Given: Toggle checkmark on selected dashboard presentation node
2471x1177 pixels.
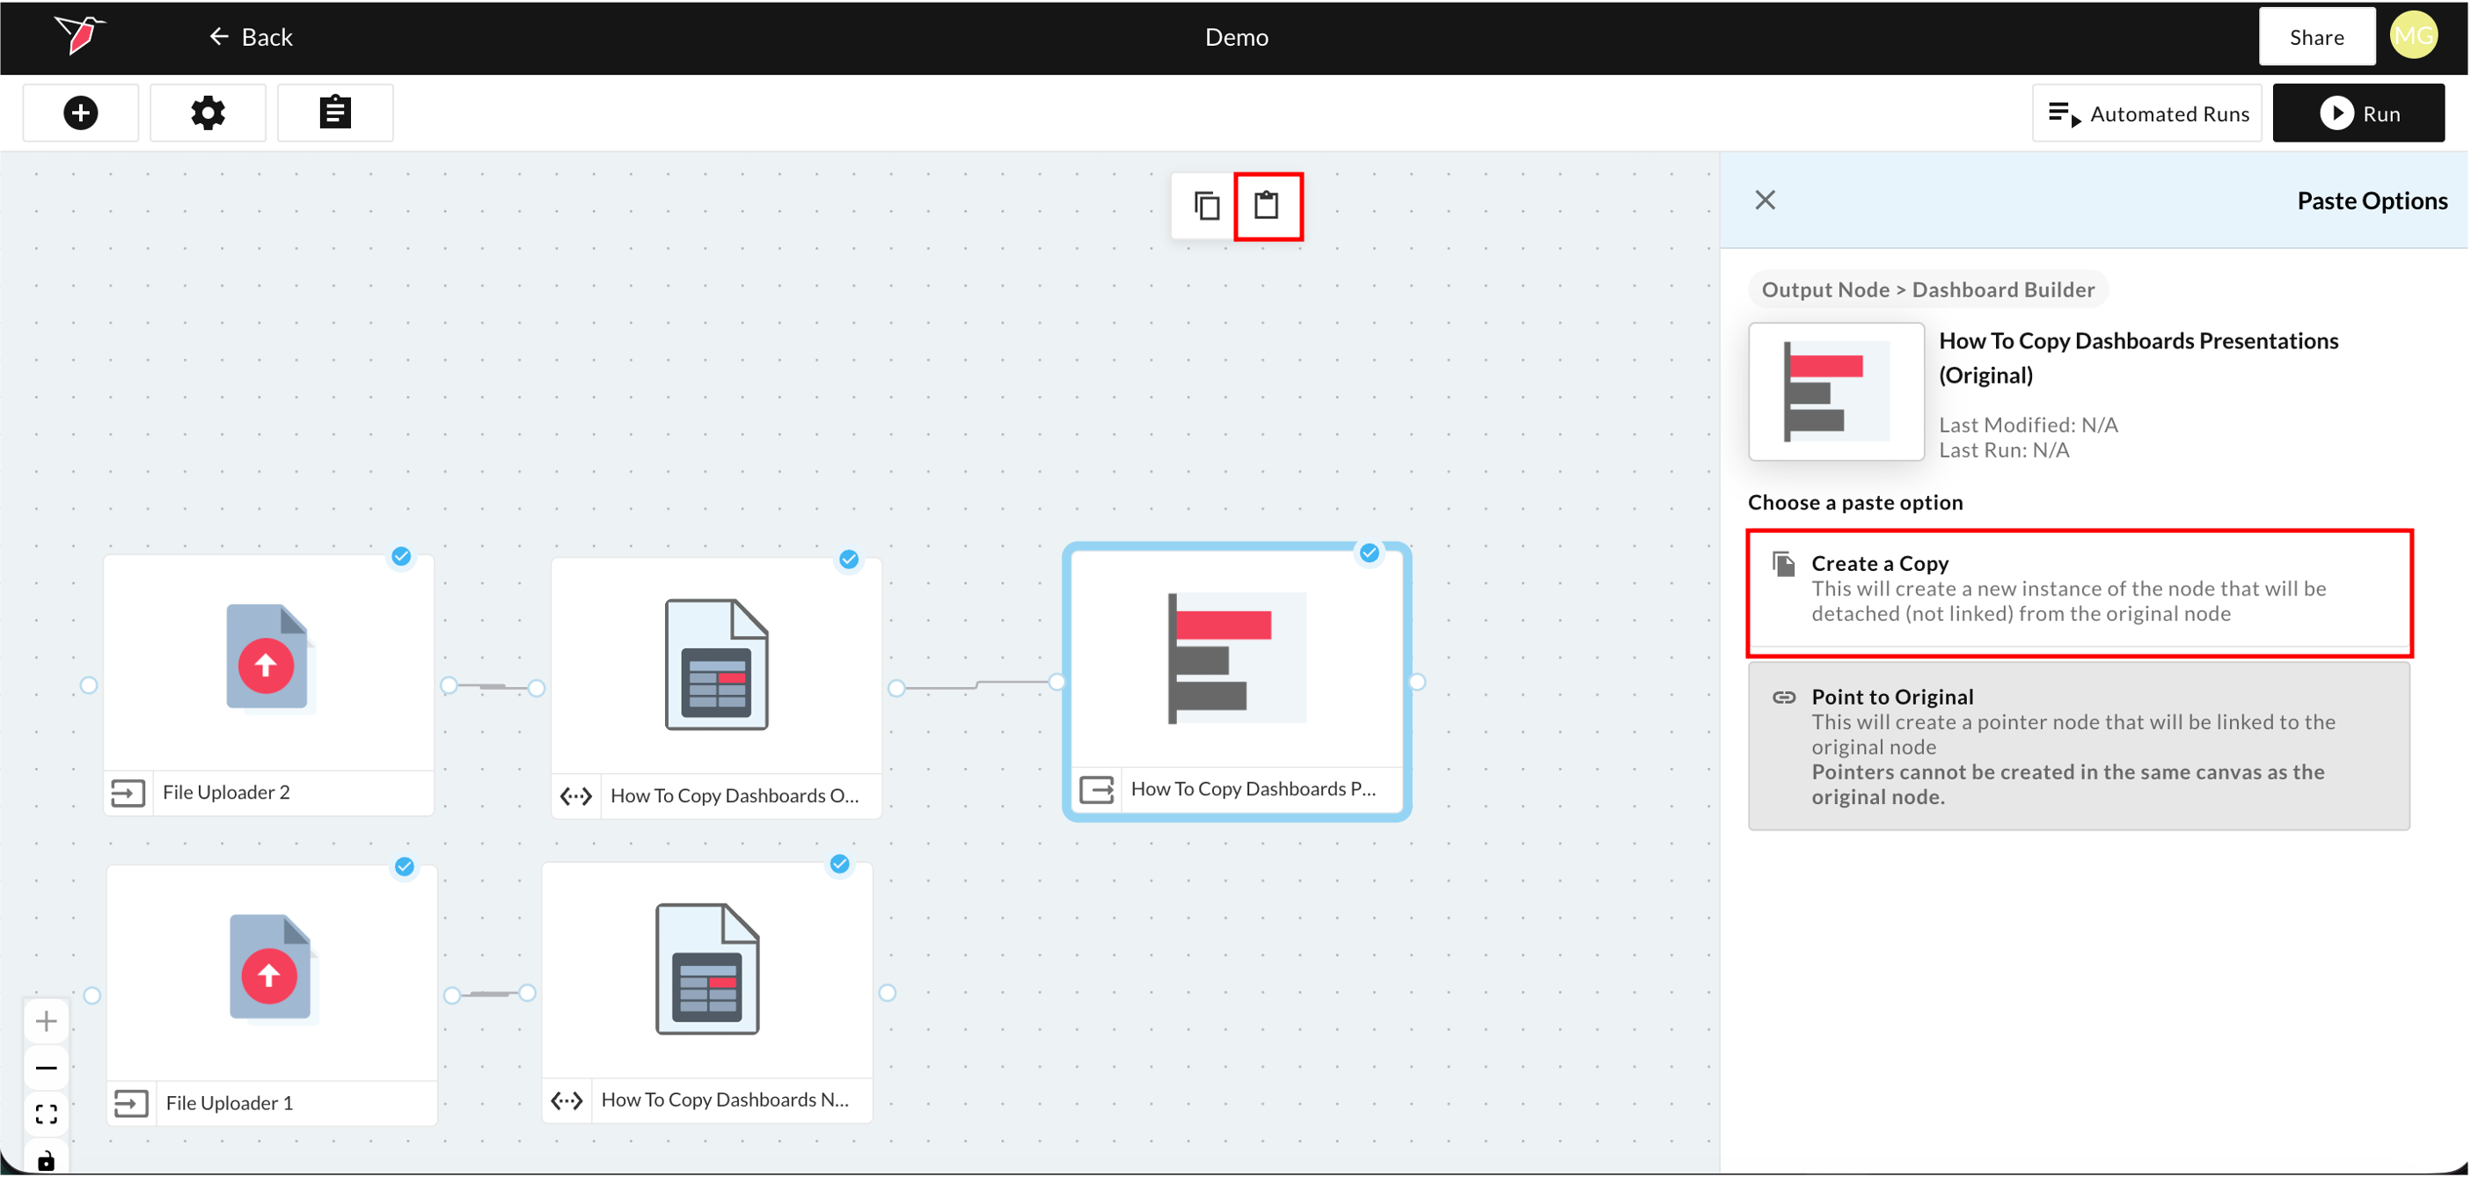Looking at the screenshot, I should (x=1369, y=552).
